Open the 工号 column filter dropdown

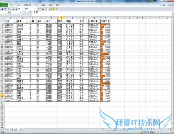[x=15, y=22]
